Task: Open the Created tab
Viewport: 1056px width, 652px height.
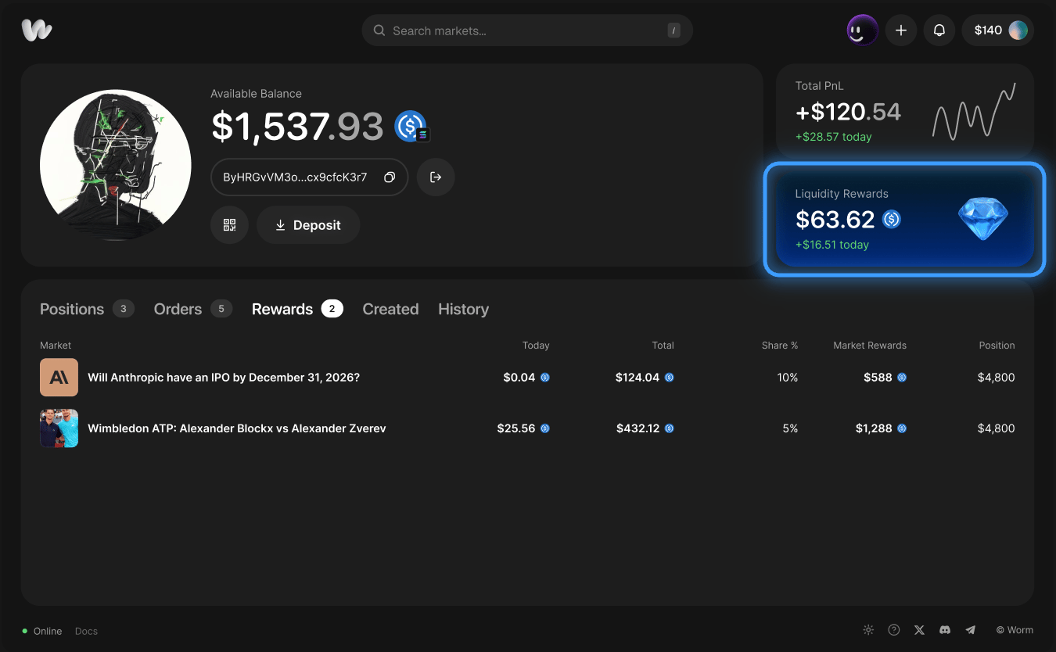Action: tap(390, 309)
